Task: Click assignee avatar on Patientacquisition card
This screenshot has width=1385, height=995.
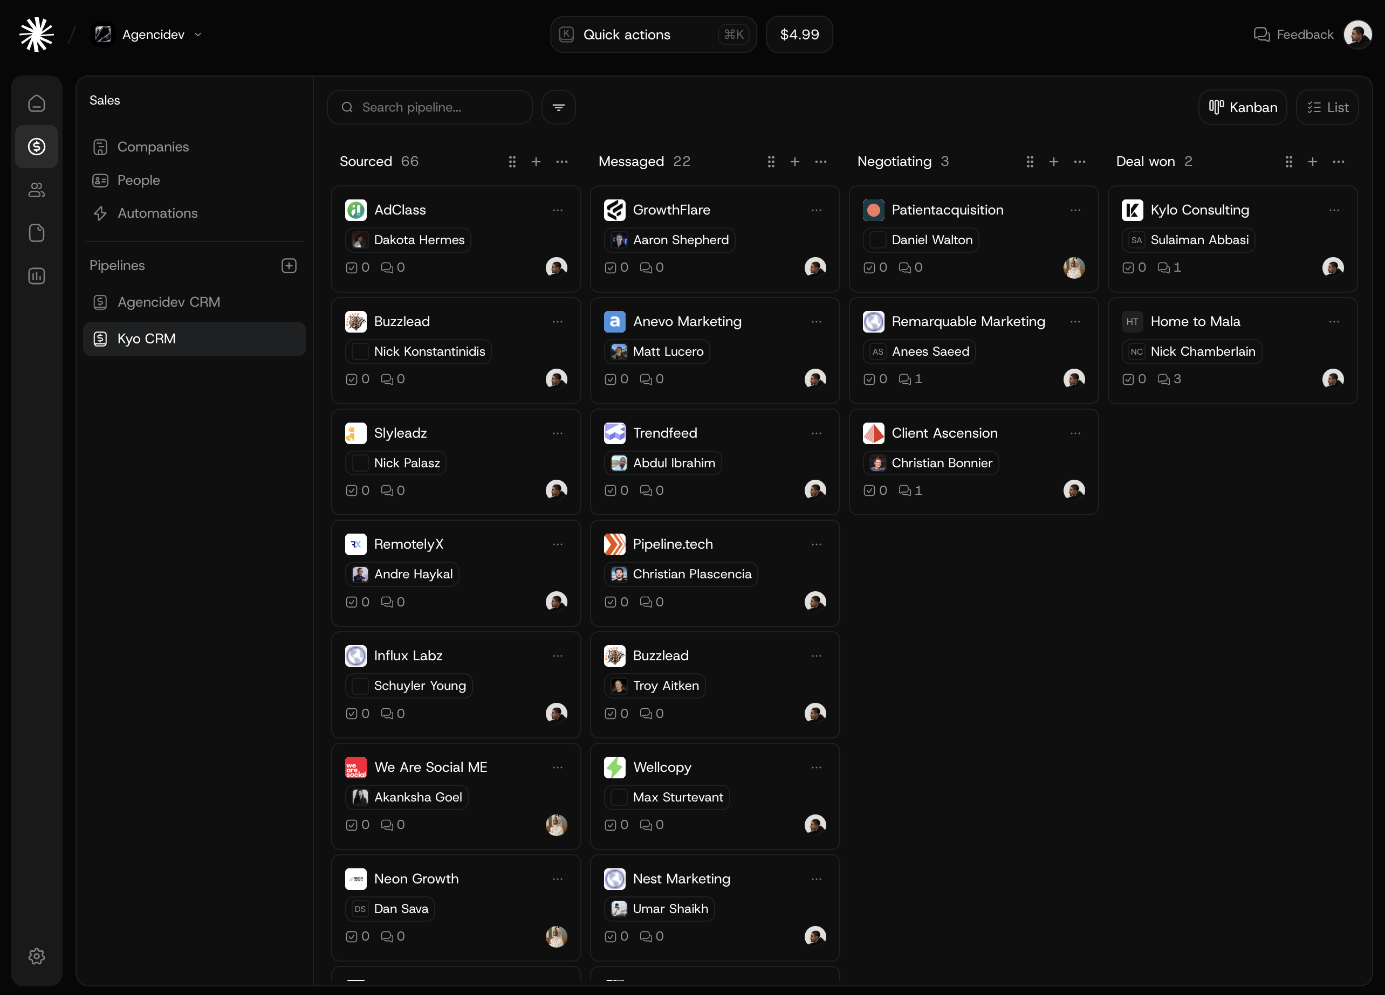Action: pos(1074,267)
